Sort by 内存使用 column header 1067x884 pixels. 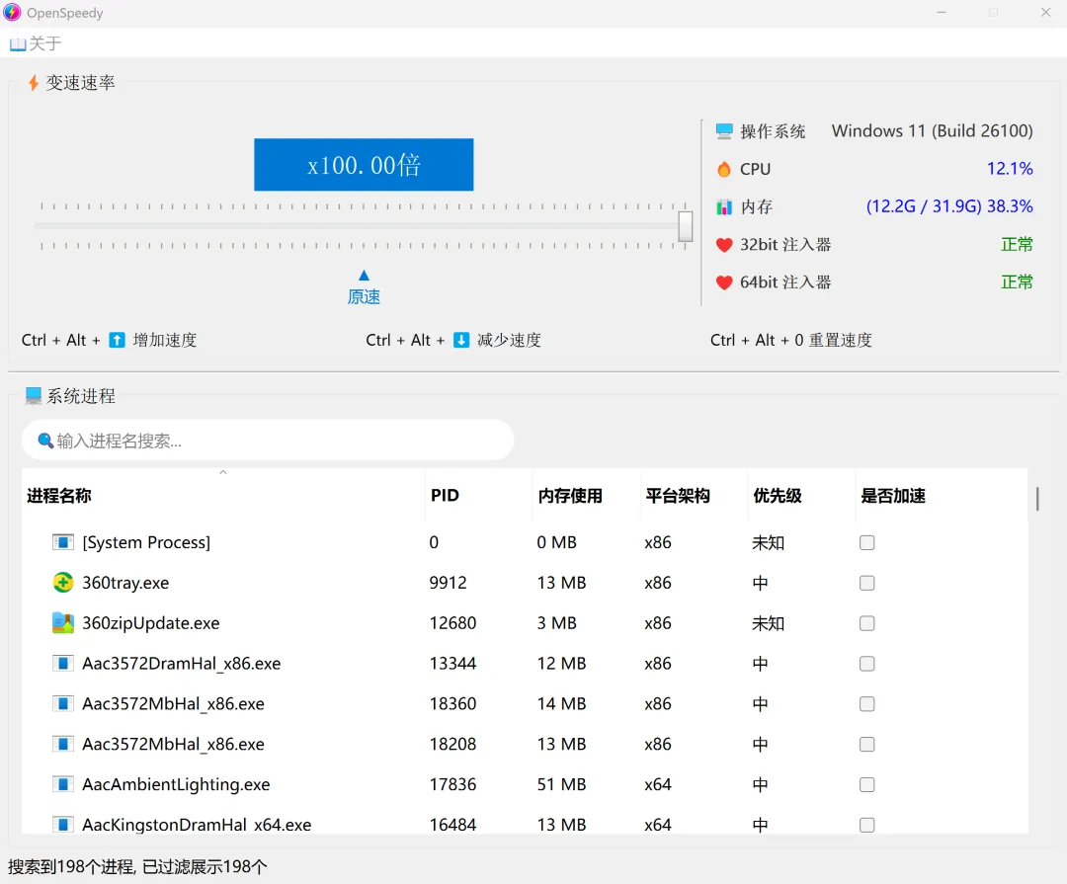coord(587,496)
